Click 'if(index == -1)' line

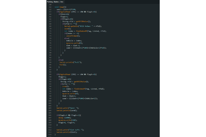72,33
